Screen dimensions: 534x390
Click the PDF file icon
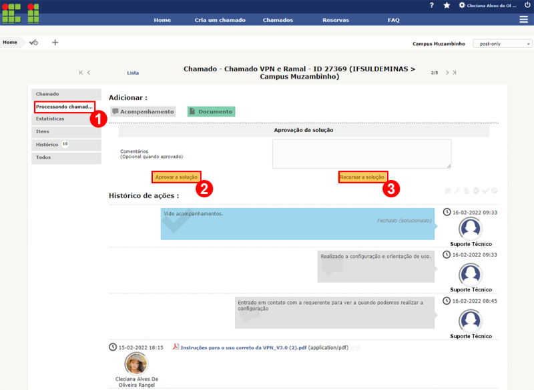(x=176, y=347)
